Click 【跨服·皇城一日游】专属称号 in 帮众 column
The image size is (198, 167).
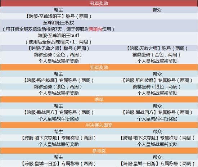point(157,164)
